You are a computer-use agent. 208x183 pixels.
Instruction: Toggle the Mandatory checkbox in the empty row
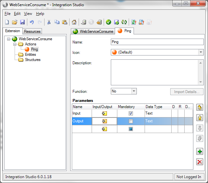[131, 129]
